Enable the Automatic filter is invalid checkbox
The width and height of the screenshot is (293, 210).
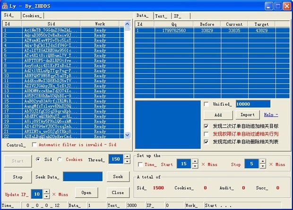[x=34, y=145]
